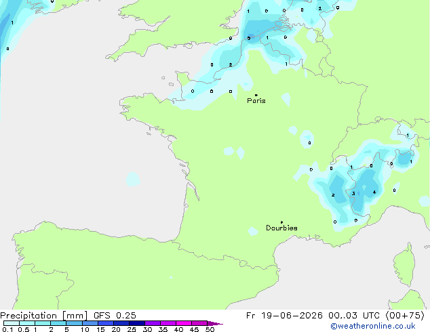Open the weatheronline.co.uk link
430x332 pixels.
tap(373, 327)
